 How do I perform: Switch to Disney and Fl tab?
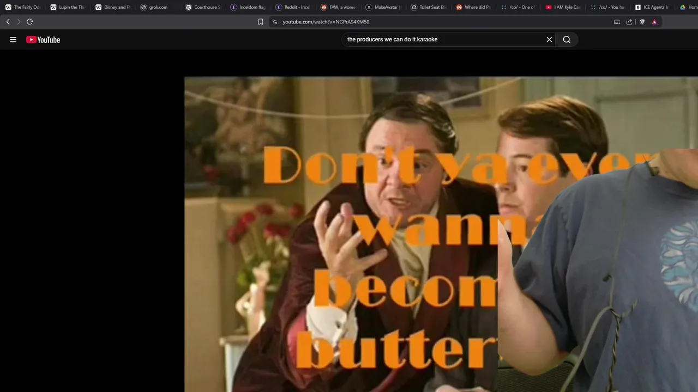[113, 7]
